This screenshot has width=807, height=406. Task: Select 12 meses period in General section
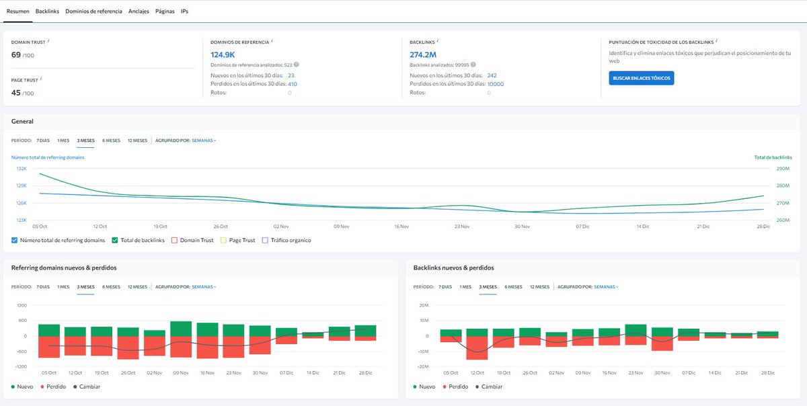coord(137,140)
